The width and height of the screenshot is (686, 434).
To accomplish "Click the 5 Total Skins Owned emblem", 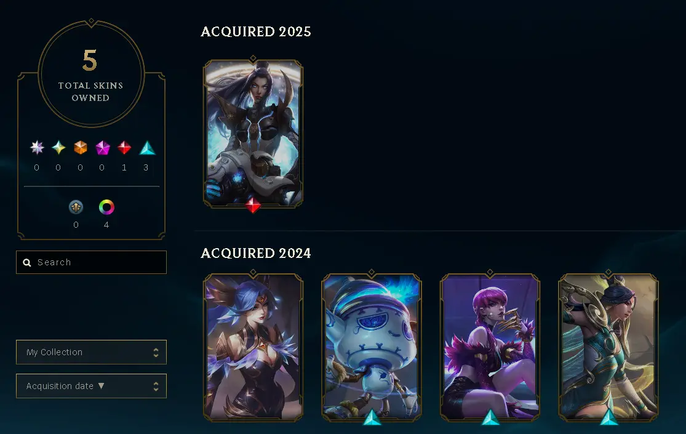I will [x=91, y=74].
